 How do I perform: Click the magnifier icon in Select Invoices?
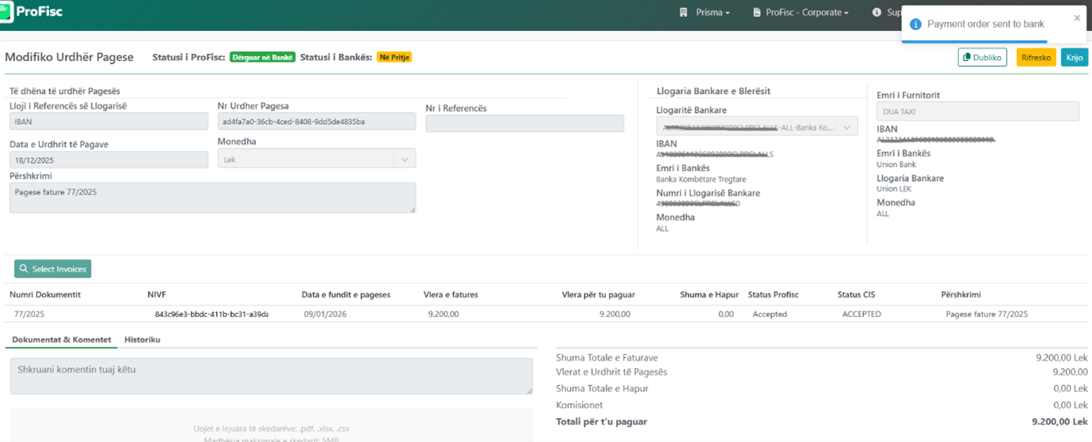(24, 270)
